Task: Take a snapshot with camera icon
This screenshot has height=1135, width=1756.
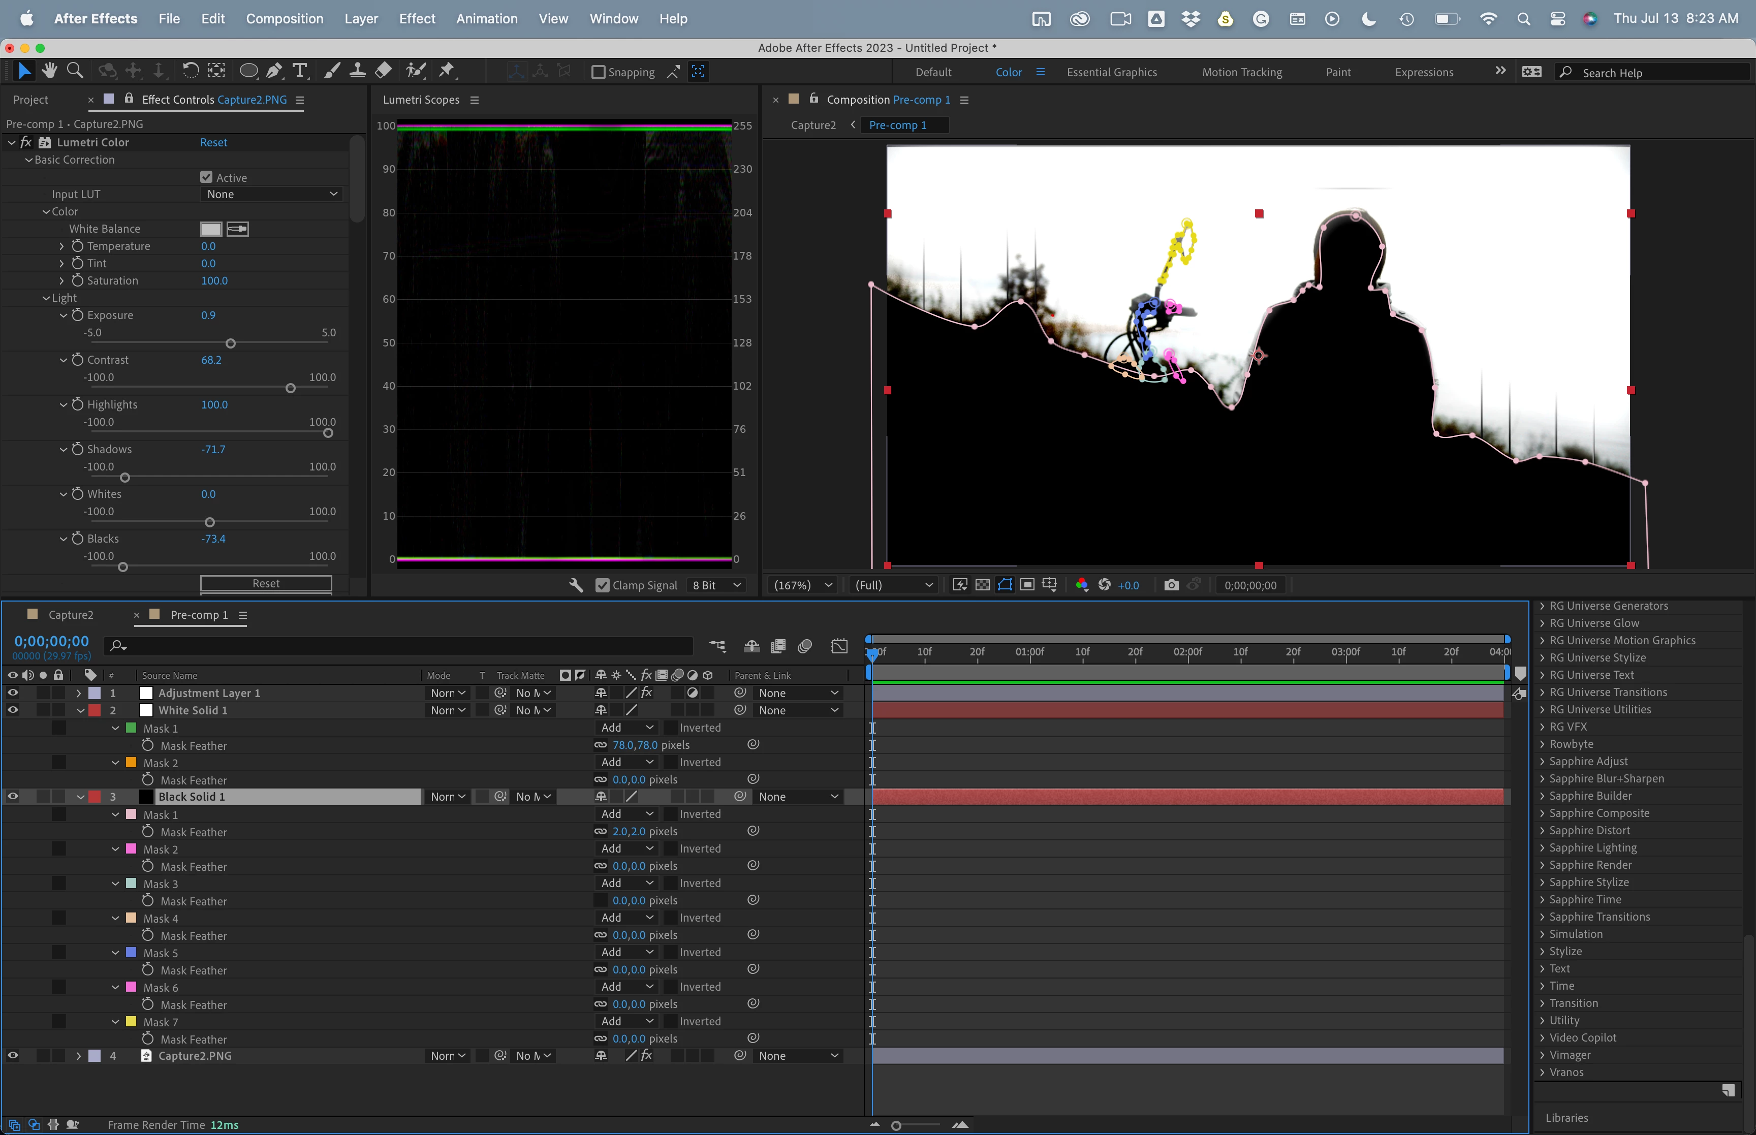Action: (1171, 584)
